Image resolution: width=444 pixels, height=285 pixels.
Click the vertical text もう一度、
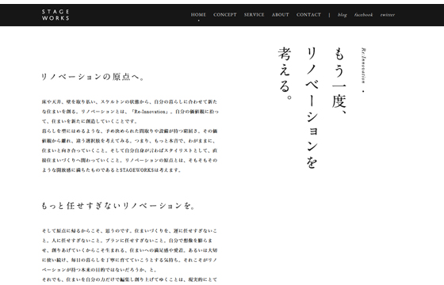(x=339, y=81)
